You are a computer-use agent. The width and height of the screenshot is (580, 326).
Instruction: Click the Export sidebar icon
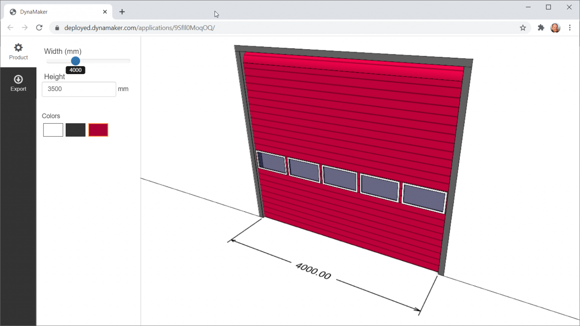coord(18,83)
